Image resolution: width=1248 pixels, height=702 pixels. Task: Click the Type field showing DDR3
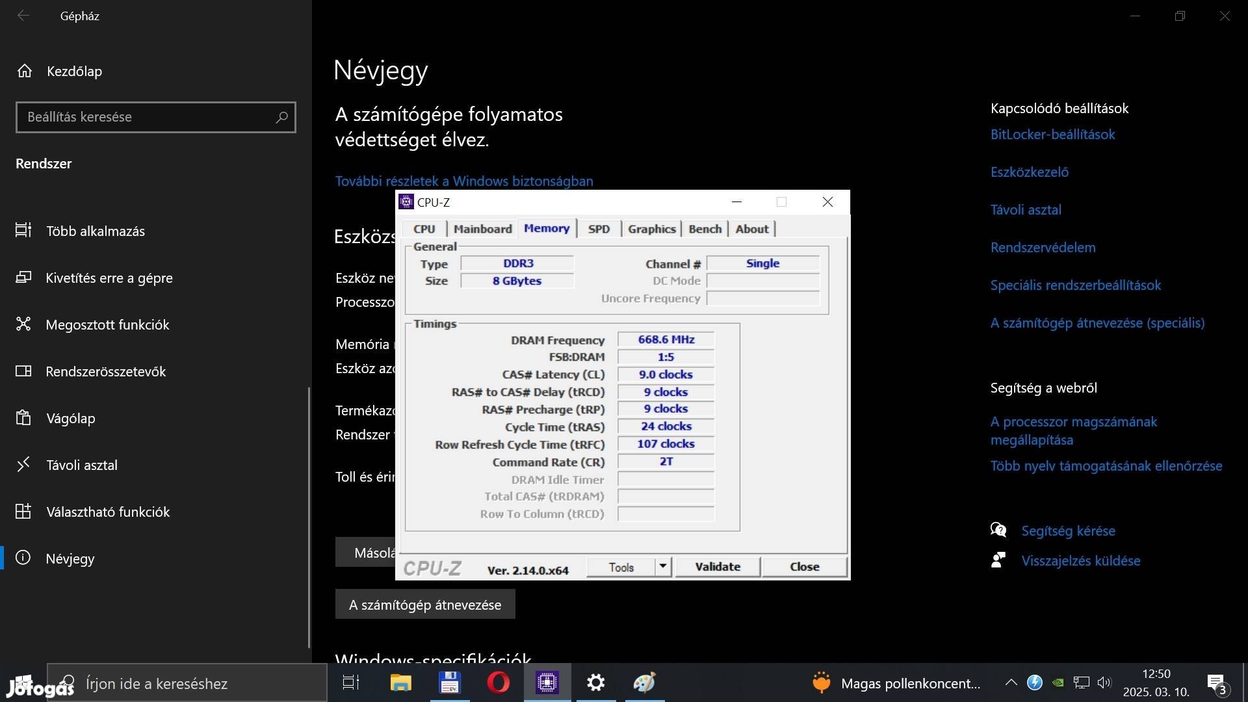(517, 263)
